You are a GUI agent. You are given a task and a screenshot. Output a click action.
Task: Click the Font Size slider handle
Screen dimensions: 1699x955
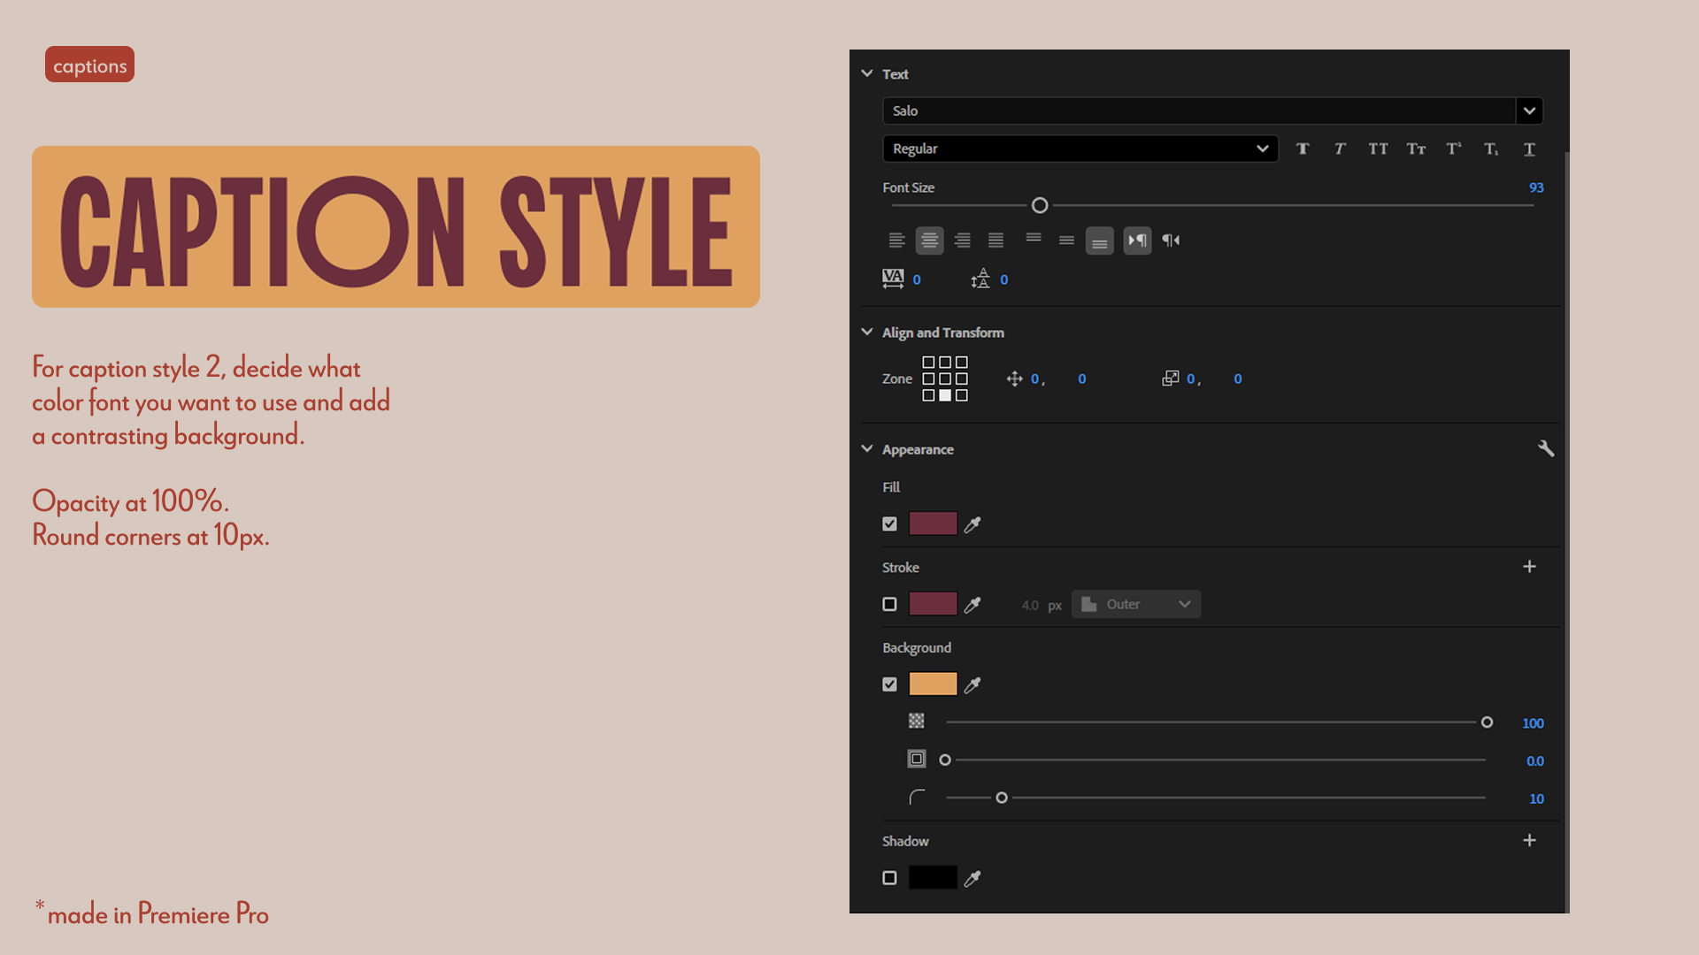tap(1040, 205)
